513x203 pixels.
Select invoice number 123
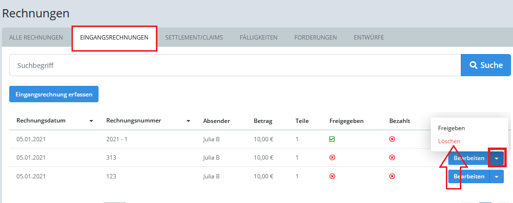point(111,176)
